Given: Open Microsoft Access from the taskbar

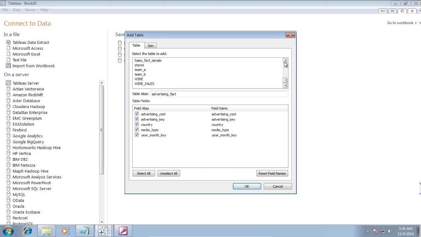Looking at the screenshot, I should 123,231.
